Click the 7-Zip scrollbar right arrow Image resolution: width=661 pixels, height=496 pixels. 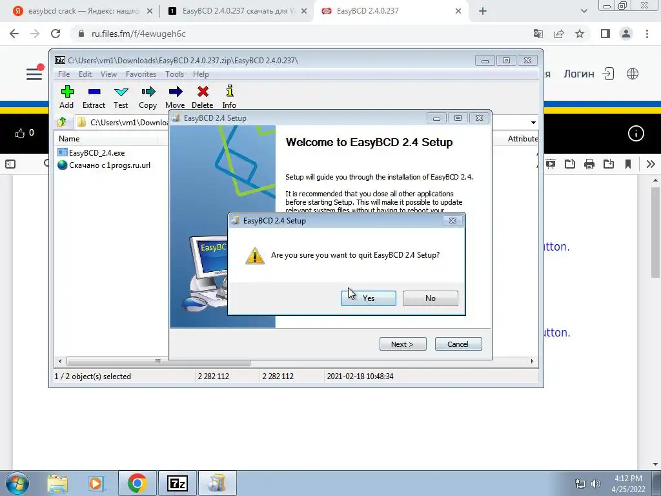[532, 362]
